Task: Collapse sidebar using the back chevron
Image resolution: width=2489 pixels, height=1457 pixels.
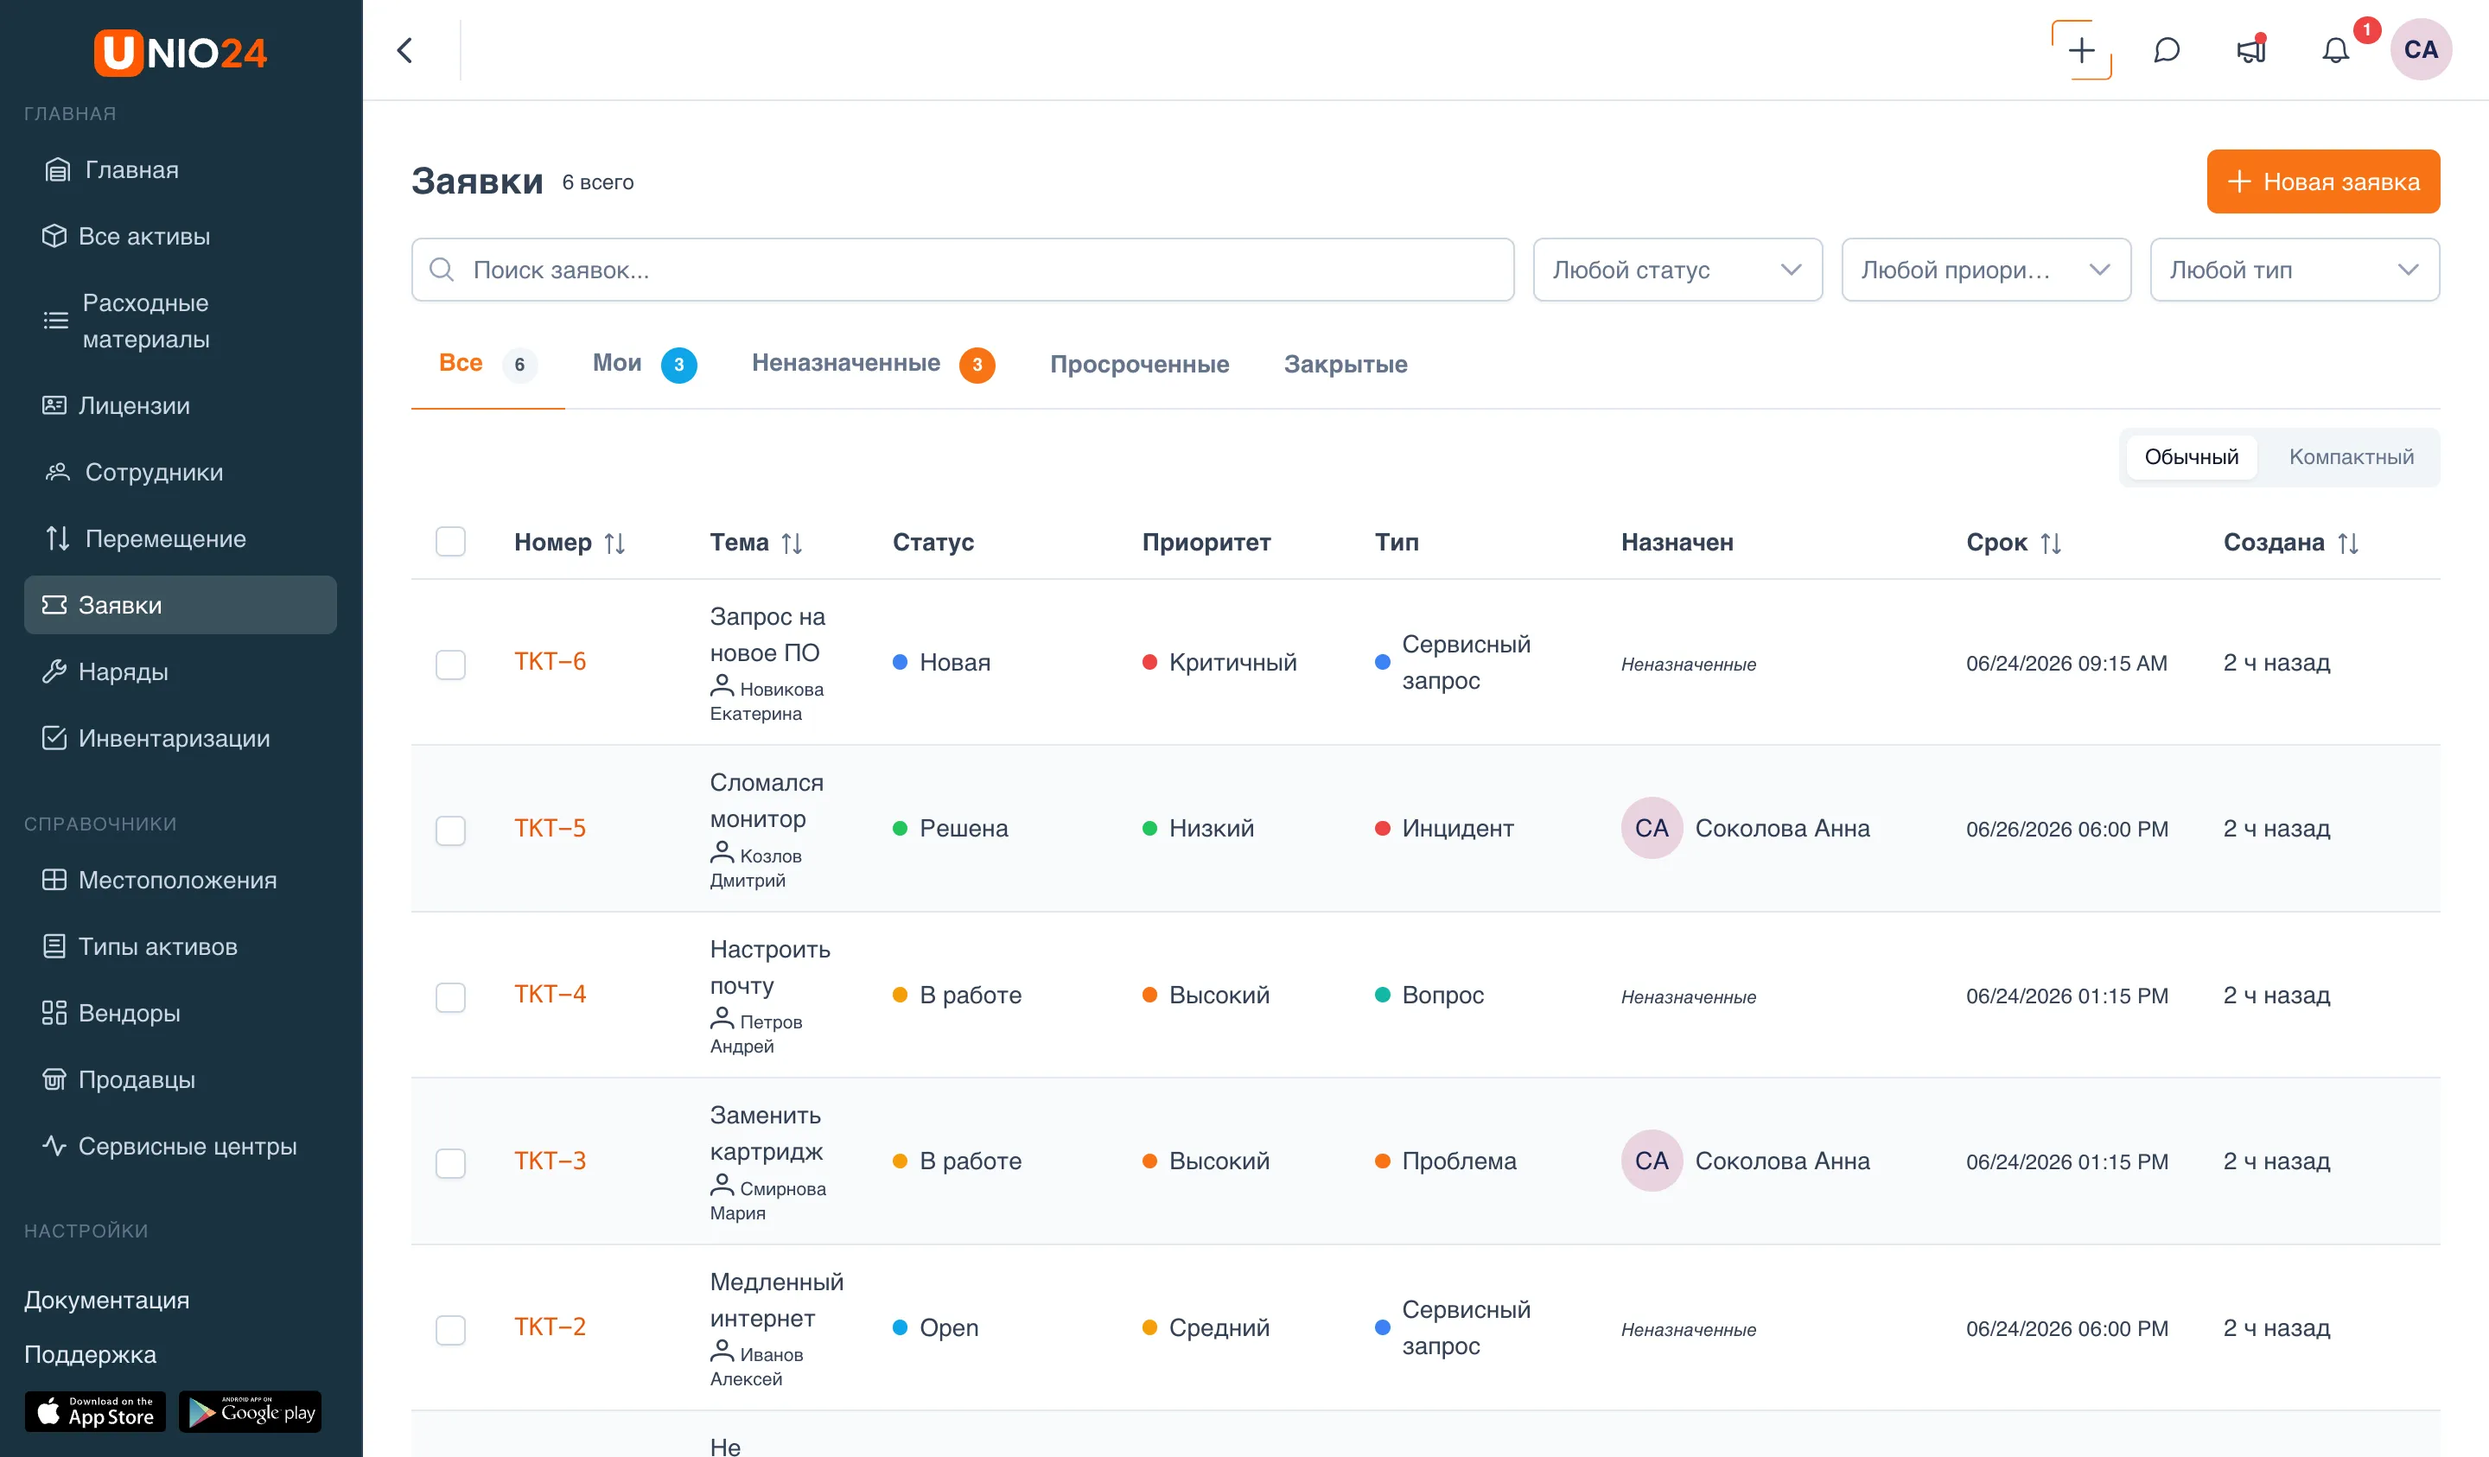Action: [x=405, y=50]
